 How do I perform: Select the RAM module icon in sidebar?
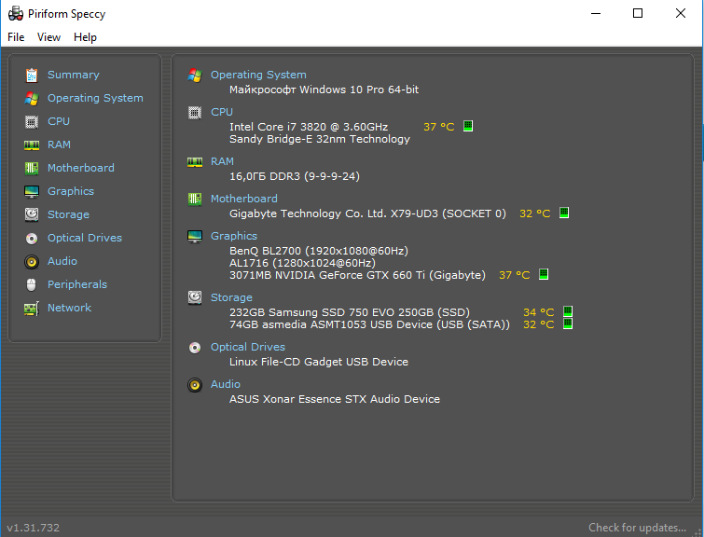point(32,145)
